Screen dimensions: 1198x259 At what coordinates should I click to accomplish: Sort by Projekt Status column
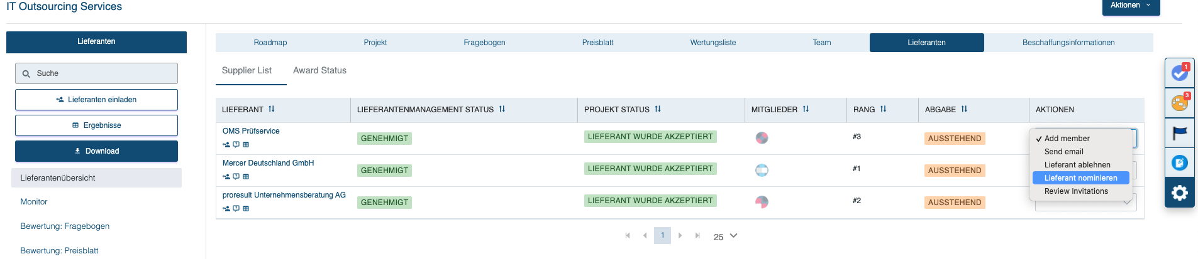pyautogui.click(x=658, y=109)
